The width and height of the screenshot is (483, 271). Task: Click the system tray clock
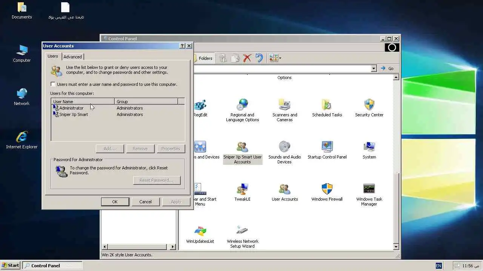pyautogui.click(x=471, y=266)
